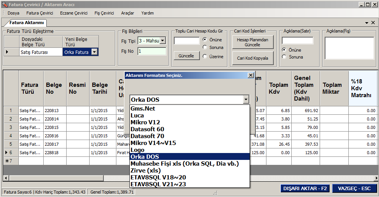Image resolution: width=379 pixels, height=197 pixels.
Task: Choose ETAV8SQL V21~23 from the list
Action: point(190,184)
